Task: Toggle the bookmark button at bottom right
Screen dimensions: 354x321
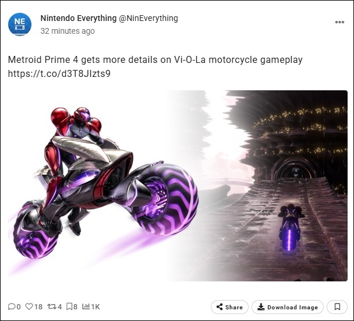Action: (337, 307)
